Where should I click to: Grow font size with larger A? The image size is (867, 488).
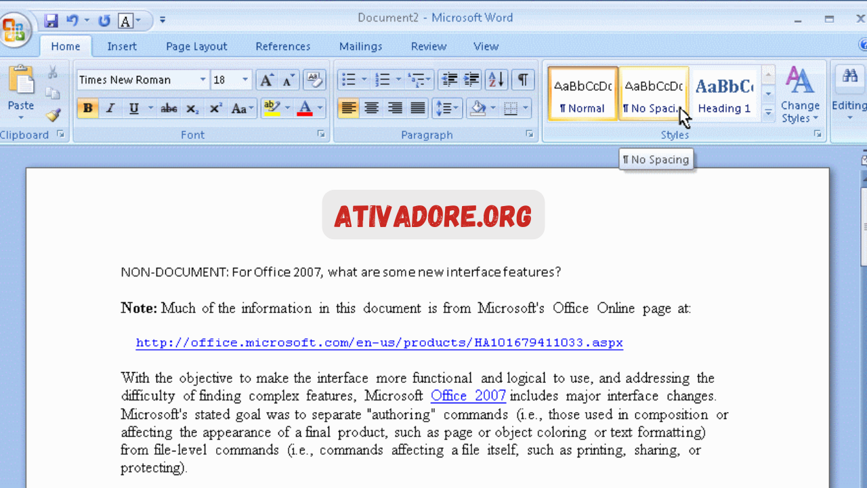tap(267, 80)
